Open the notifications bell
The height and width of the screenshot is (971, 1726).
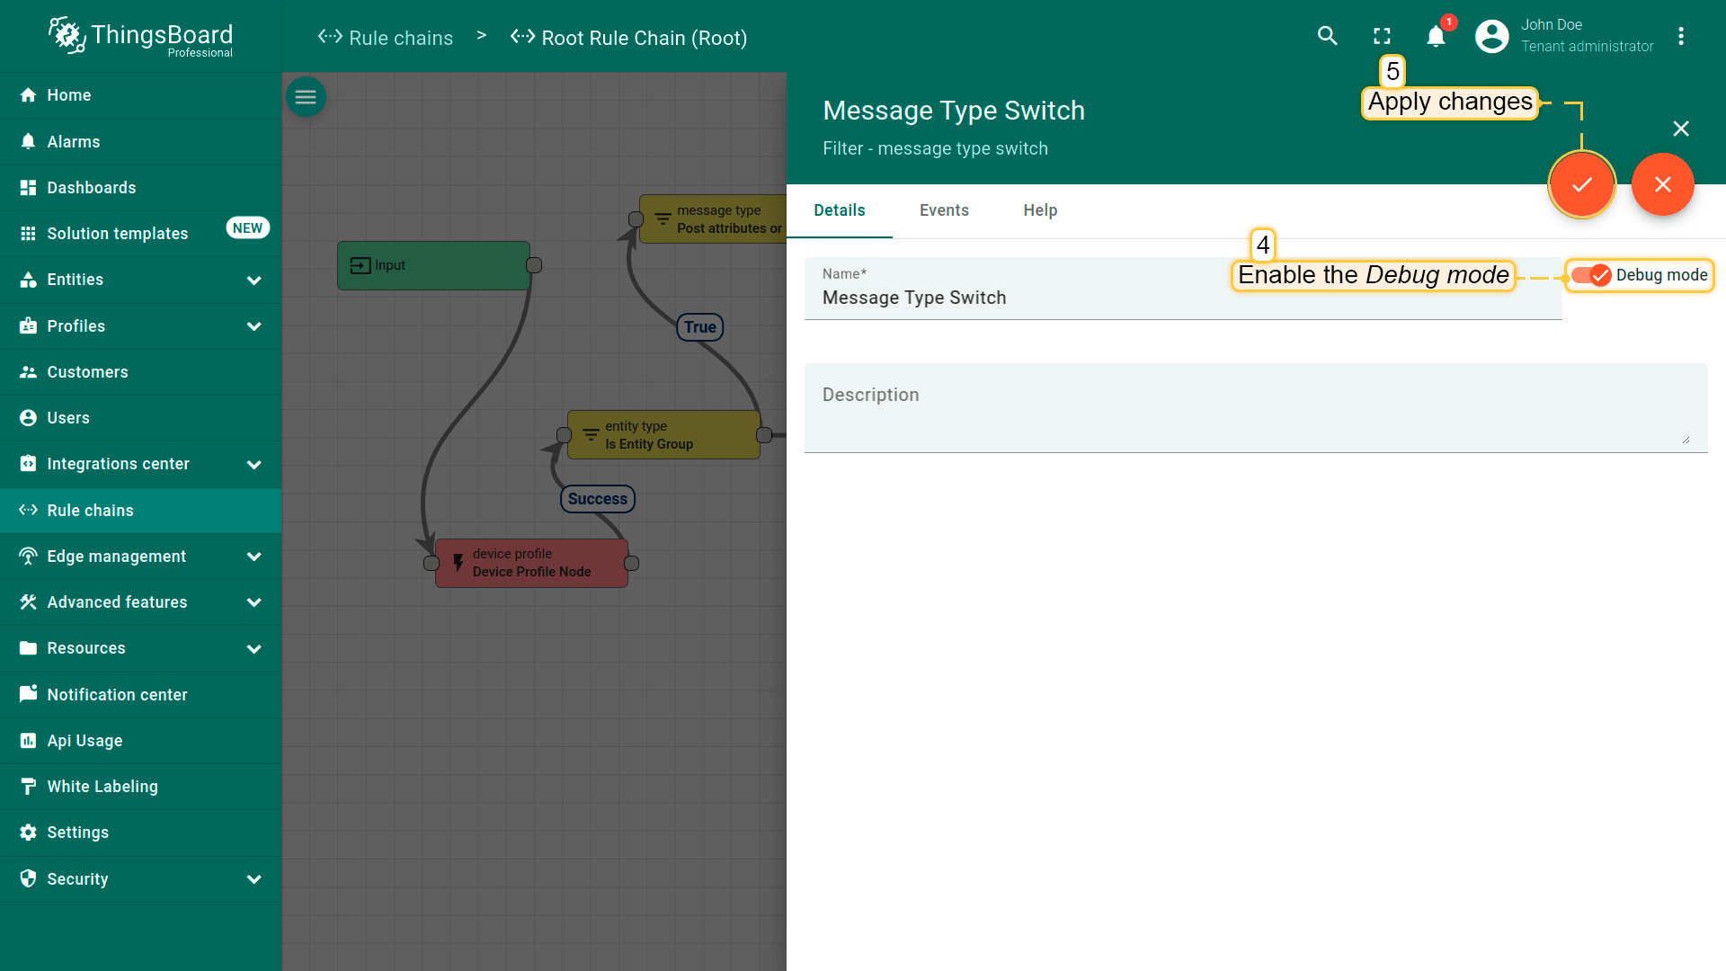[1436, 36]
